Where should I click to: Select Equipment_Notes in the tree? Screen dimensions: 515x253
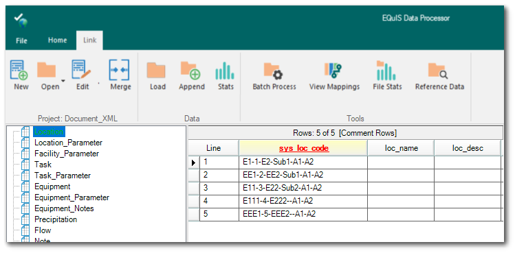(x=64, y=208)
